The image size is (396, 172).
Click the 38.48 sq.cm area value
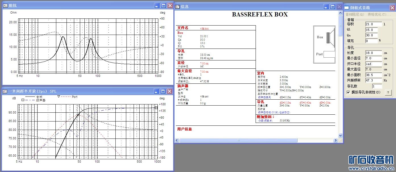click(206, 58)
